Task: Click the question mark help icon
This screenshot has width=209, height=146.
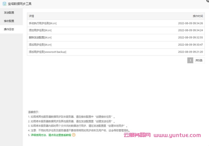Action: (74, 135)
